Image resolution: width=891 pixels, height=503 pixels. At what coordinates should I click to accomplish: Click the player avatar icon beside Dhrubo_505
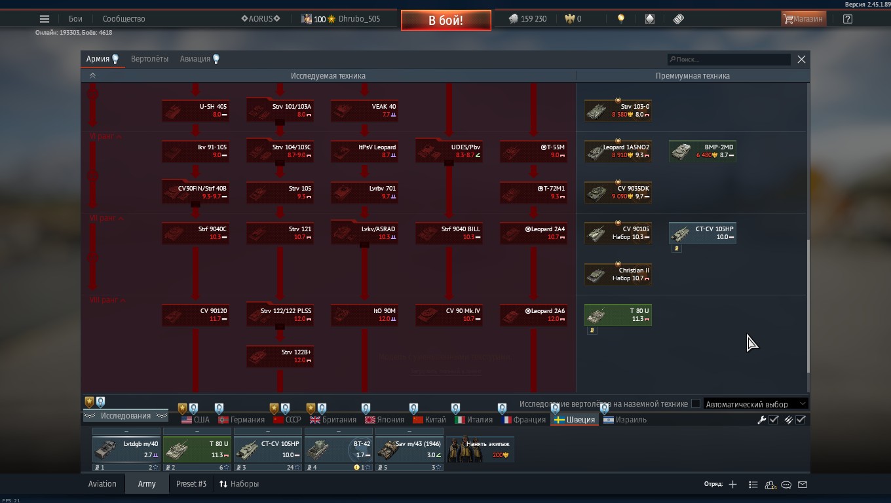[x=306, y=19]
